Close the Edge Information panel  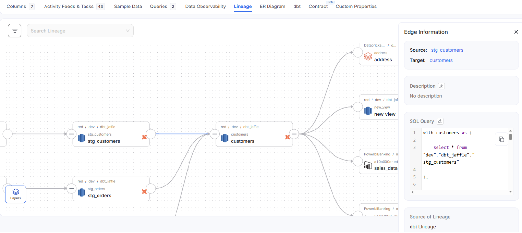click(x=516, y=32)
